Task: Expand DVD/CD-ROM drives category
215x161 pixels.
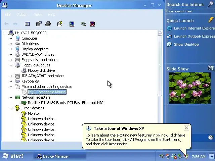Action: tap(11, 54)
